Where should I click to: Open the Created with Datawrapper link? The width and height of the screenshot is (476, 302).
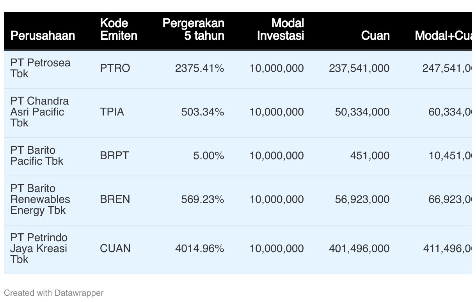tap(54, 293)
